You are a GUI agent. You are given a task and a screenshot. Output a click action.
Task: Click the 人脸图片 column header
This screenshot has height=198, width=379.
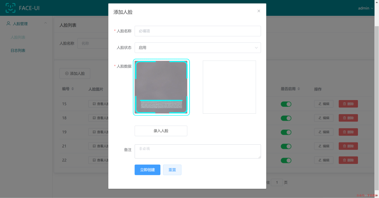96,89
